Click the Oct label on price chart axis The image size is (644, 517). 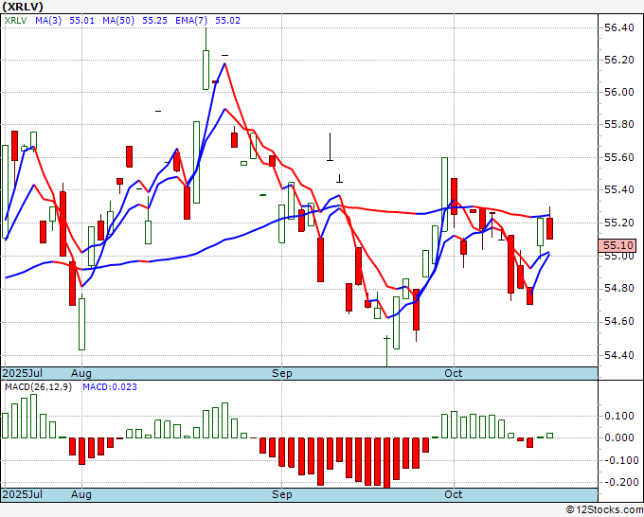click(454, 373)
